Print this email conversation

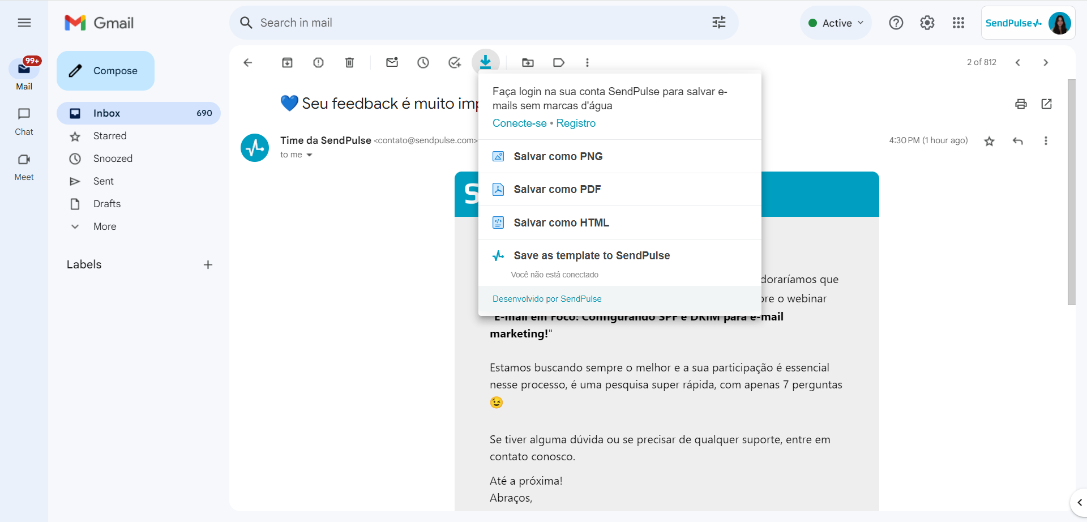point(1021,104)
